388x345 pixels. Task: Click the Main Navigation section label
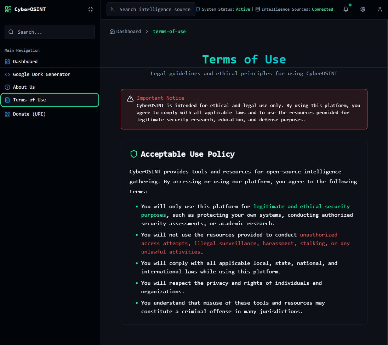click(22, 50)
